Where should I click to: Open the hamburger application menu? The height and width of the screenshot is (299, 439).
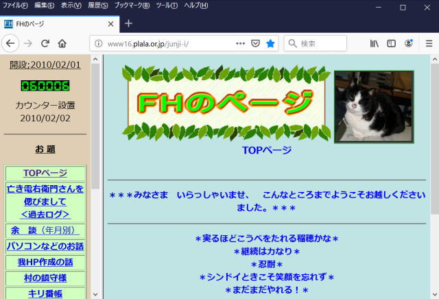(429, 43)
